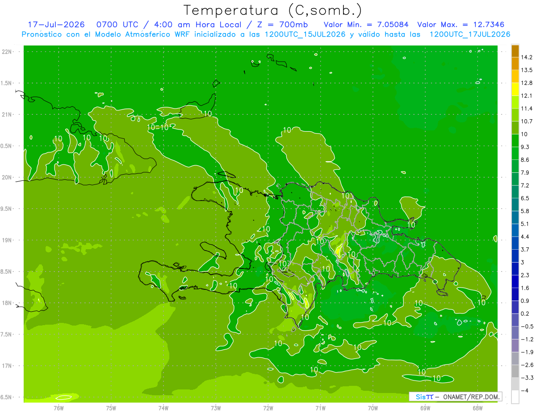Screen dimensions: 536x414
Task: Pick the teal swatch between 5.8 and 6.5
Action: click(515, 205)
